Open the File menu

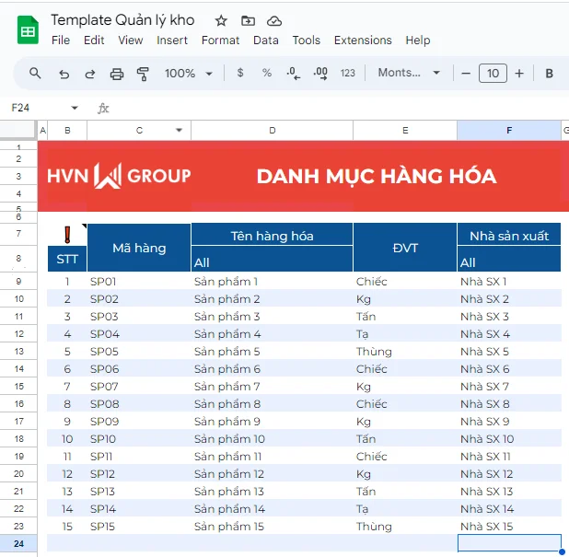(61, 41)
